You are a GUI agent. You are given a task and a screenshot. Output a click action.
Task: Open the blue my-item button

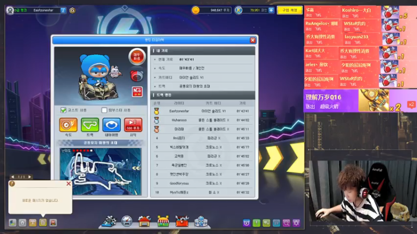click(x=112, y=125)
